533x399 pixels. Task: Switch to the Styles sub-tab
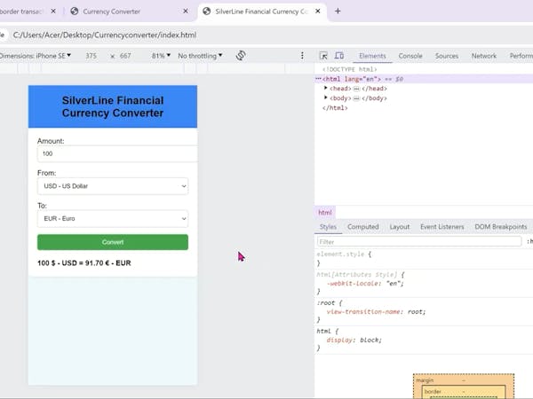[x=328, y=227]
